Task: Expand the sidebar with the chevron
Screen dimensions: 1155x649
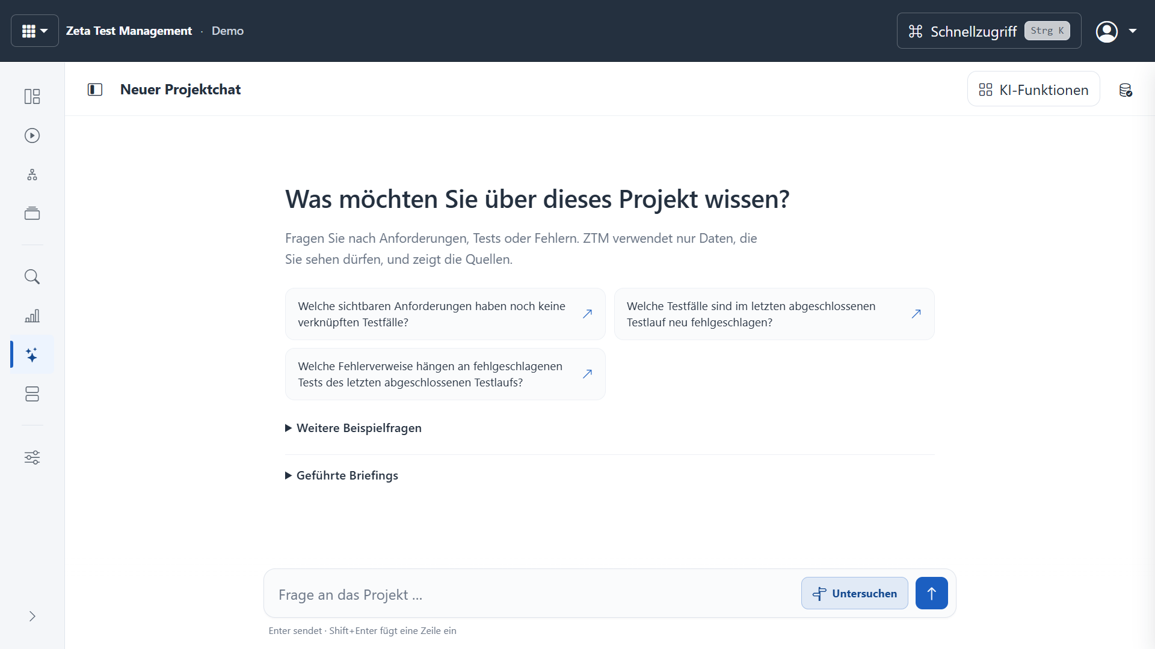Action: (x=32, y=617)
